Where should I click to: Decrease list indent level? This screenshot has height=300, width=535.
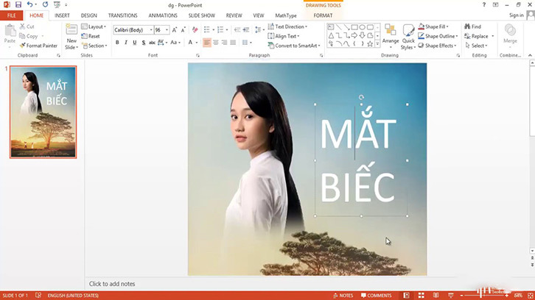point(237,30)
